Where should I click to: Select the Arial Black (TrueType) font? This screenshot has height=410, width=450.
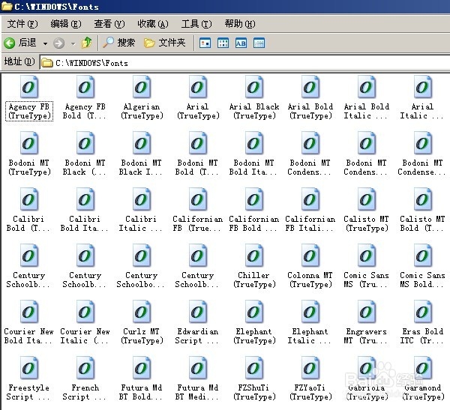coord(254,97)
